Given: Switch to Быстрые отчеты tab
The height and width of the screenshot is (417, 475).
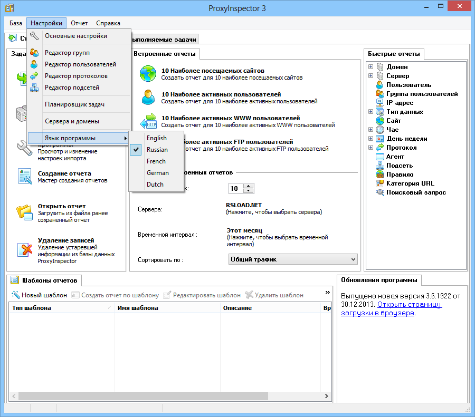Looking at the screenshot, I should pyautogui.click(x=394, y=54).
